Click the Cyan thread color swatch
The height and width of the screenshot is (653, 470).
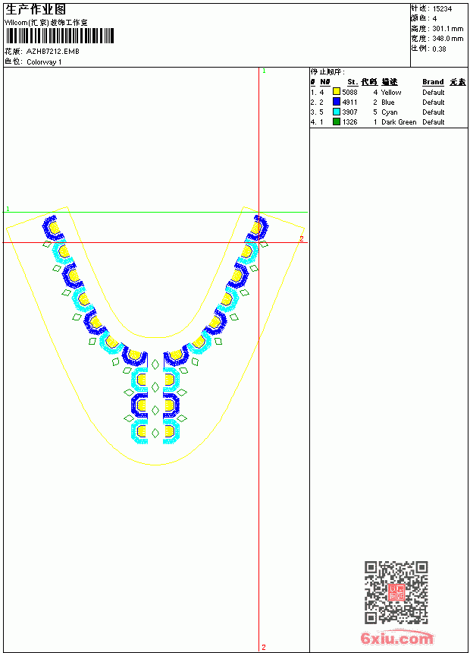click(x=336, y=112)
